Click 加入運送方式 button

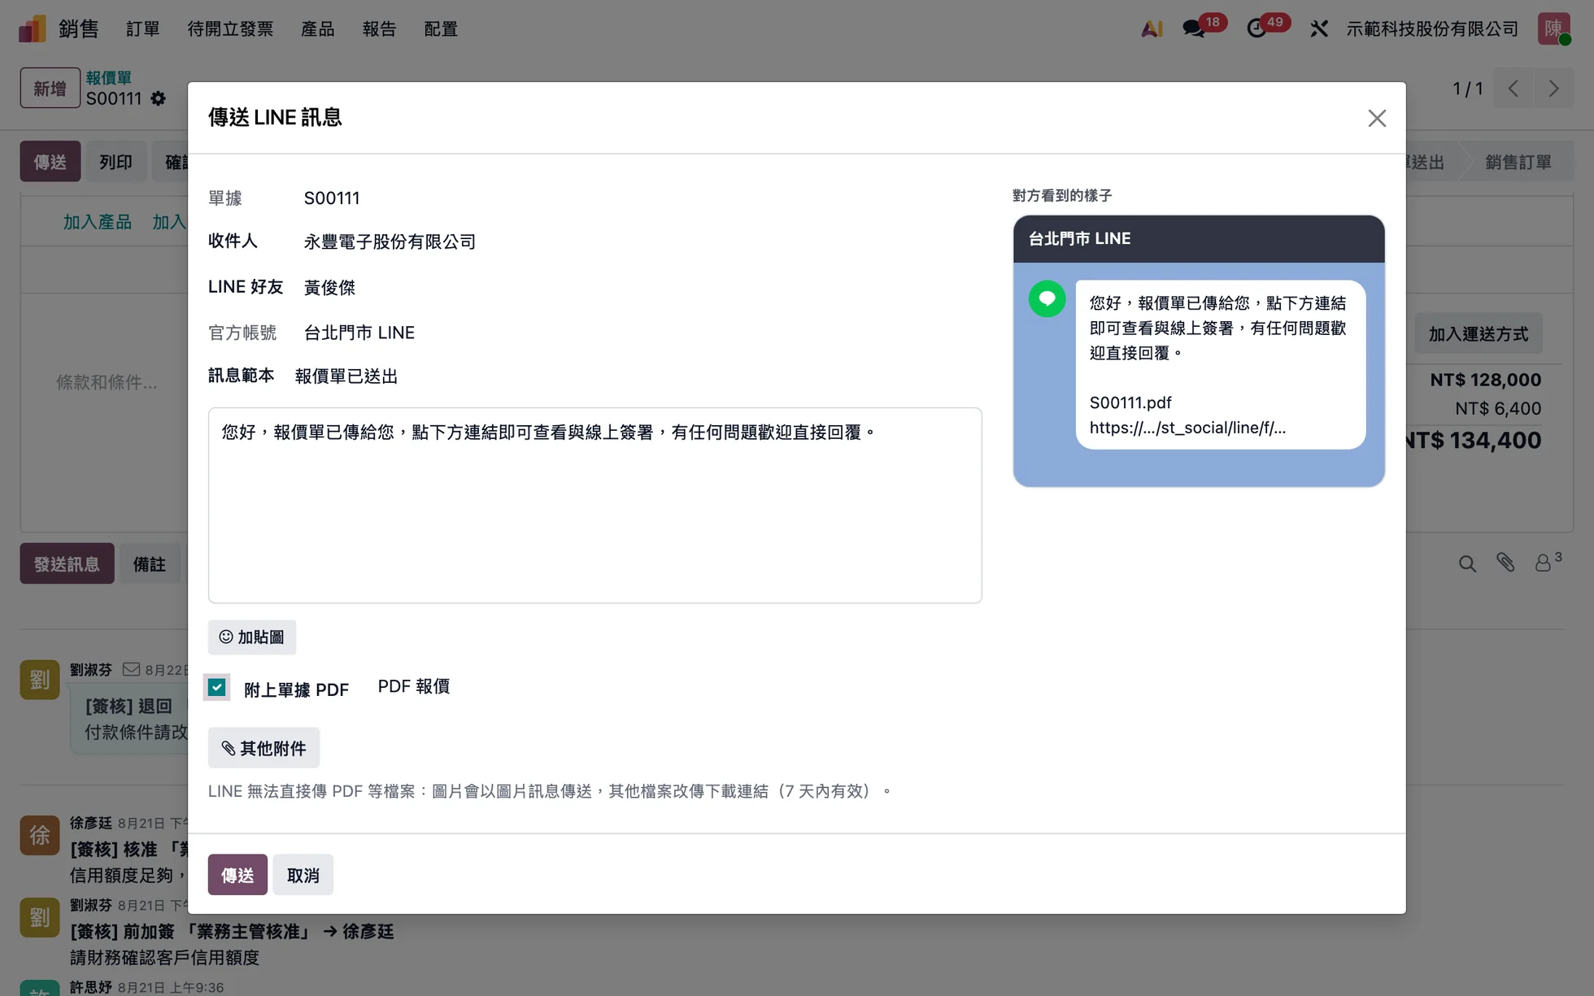1478,333
